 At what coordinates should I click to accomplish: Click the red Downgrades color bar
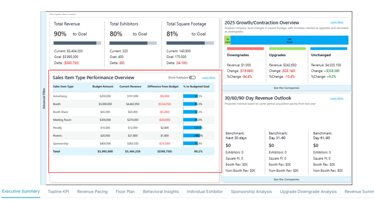pyautogui.click(x=245, y=48)
